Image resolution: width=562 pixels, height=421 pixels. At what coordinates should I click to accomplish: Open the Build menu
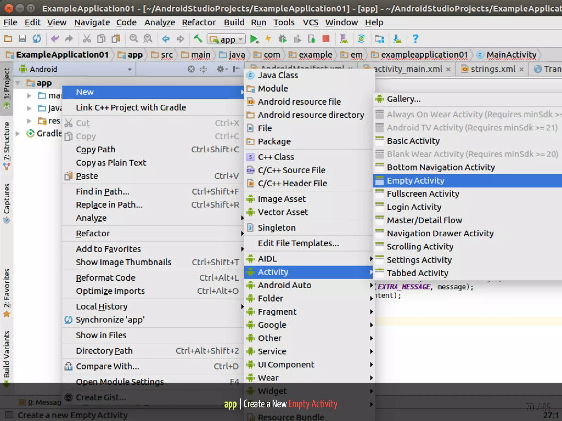coord(234,22)
